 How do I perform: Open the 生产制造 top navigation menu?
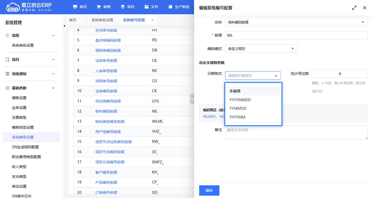pyautogui.click(x=179, y=7)
